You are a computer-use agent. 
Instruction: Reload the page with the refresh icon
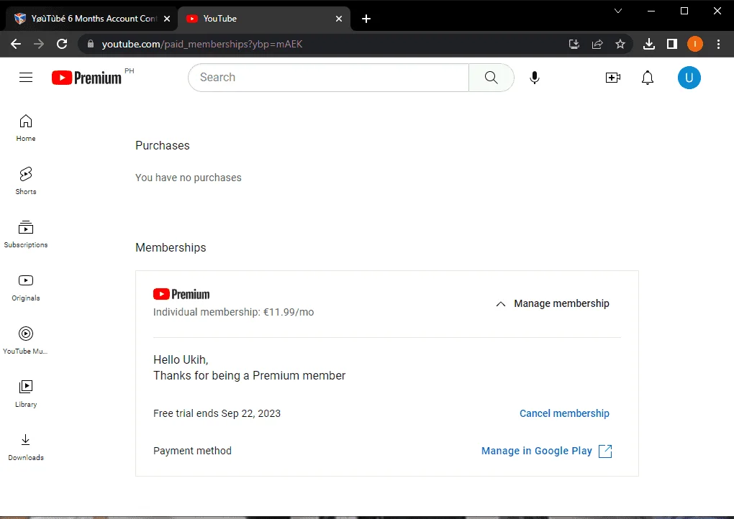click(x=62, y=44)
